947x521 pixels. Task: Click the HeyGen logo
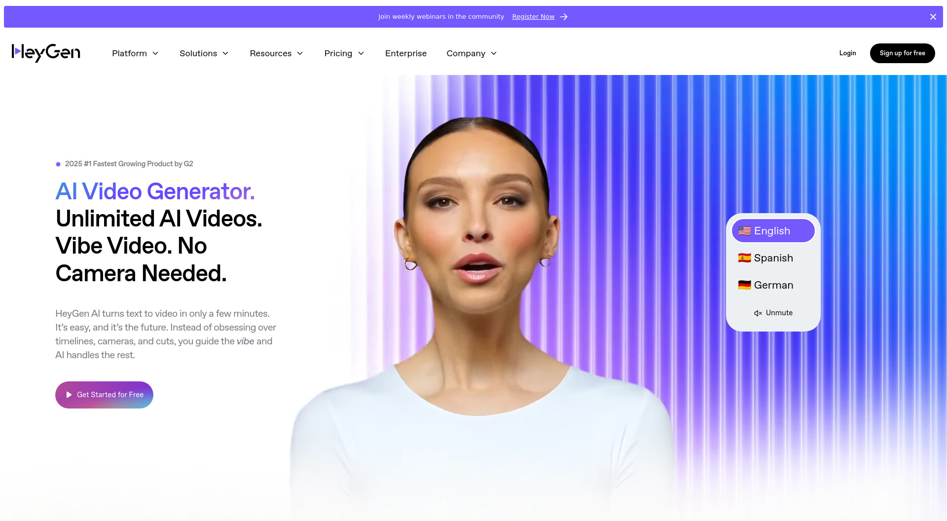click(46, 53)
